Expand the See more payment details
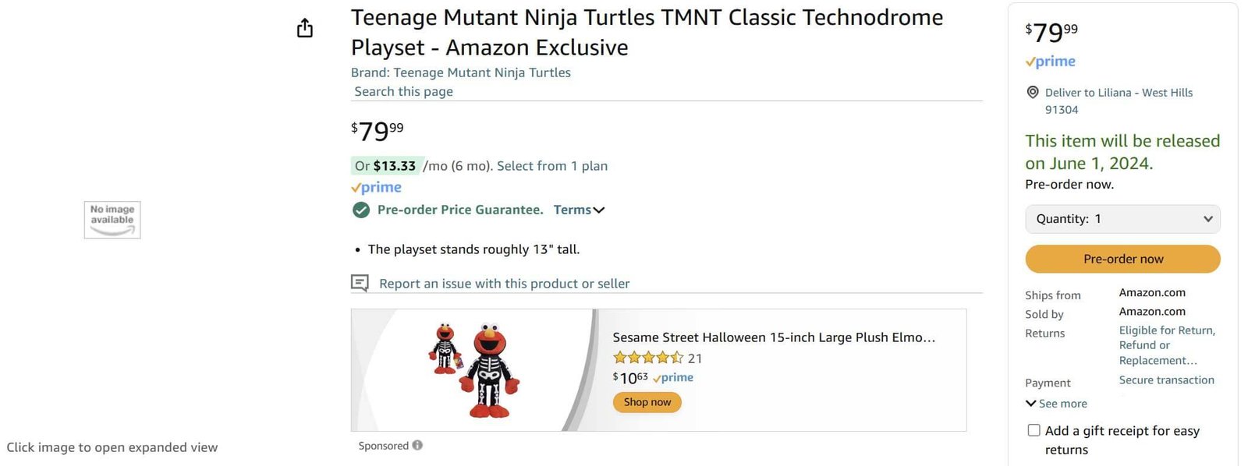The height and width of the screenshot is (466, 1248). (1056, 404)
